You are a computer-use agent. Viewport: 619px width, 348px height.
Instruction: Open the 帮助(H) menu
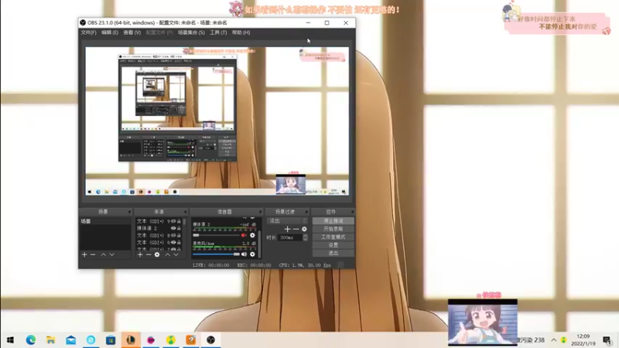[x=241, y=32]
